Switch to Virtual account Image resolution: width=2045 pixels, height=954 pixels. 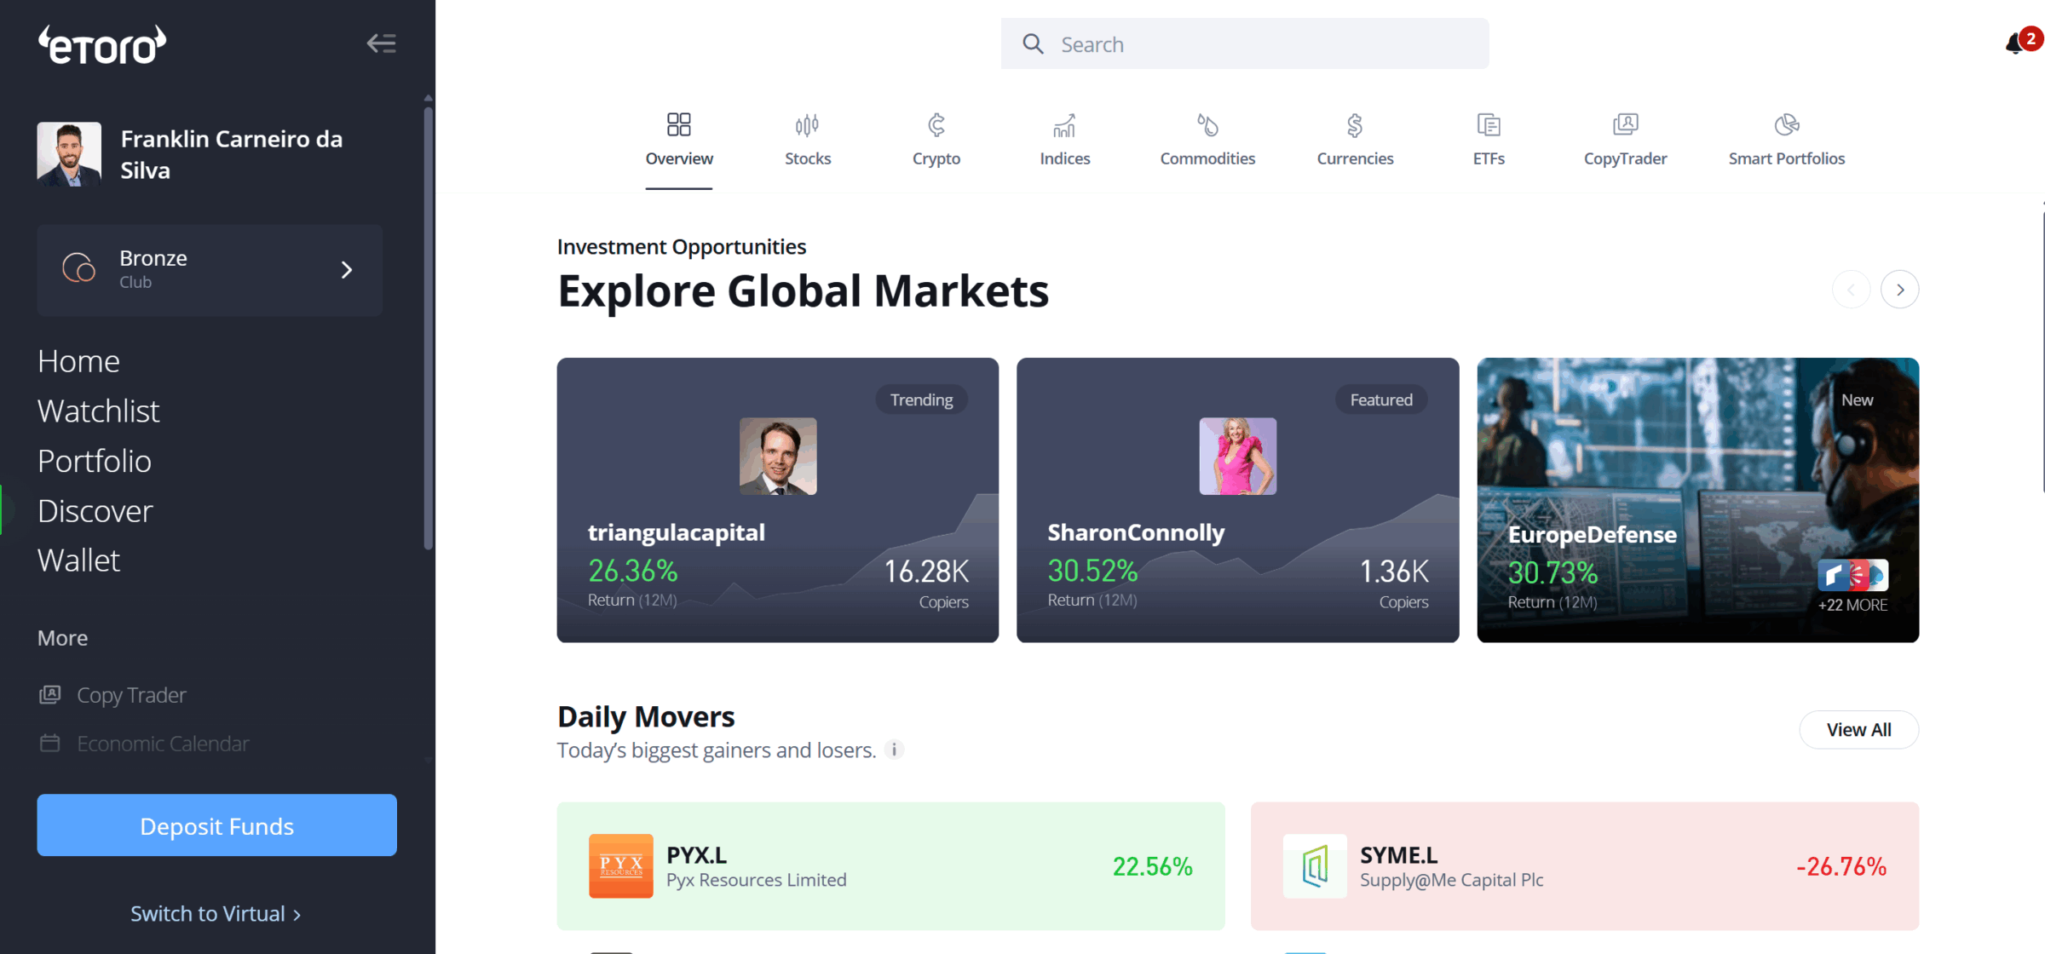click(216, 914)
